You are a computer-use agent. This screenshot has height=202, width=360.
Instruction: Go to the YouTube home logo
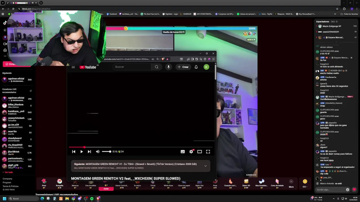[x=88, y=67]
